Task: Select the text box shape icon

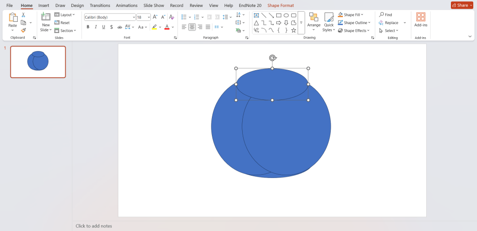Action: click(256, 15)
